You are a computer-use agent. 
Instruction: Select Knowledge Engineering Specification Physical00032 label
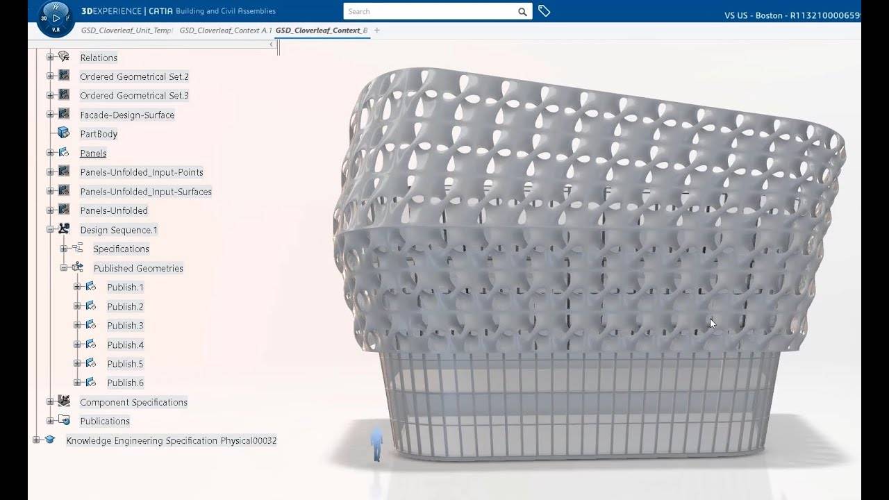coord(171,440)
